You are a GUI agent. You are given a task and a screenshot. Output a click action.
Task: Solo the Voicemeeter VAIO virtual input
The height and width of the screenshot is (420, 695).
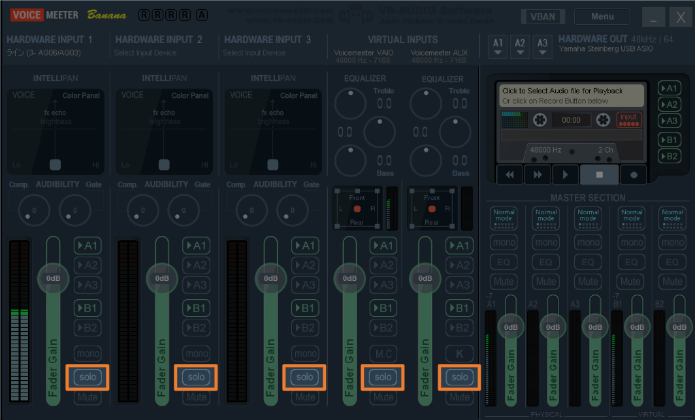[x=383, y=377]
